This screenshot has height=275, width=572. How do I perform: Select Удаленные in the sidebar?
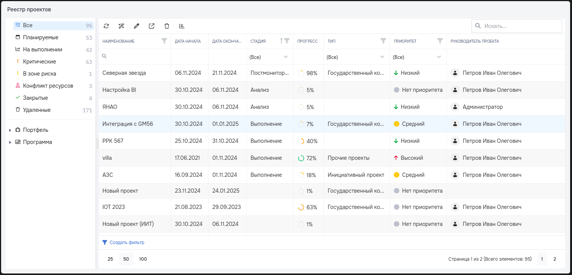[54, 110]
